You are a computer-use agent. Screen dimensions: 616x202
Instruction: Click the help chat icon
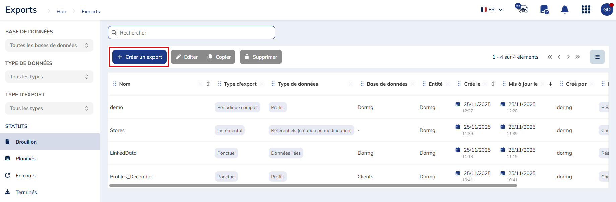544,10
